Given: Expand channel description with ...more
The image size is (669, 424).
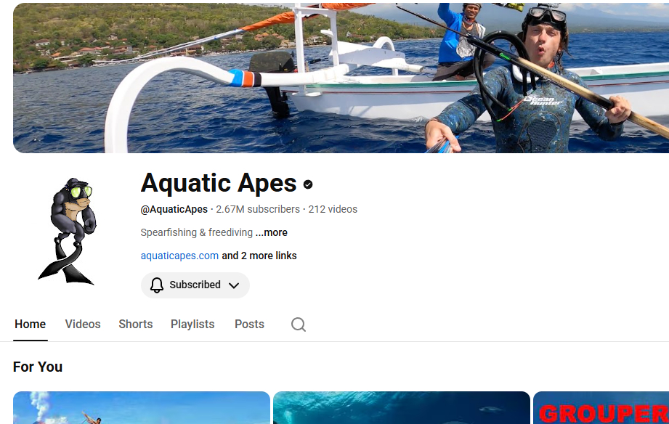Looking at the screenshot, I should tap(272, 233).
